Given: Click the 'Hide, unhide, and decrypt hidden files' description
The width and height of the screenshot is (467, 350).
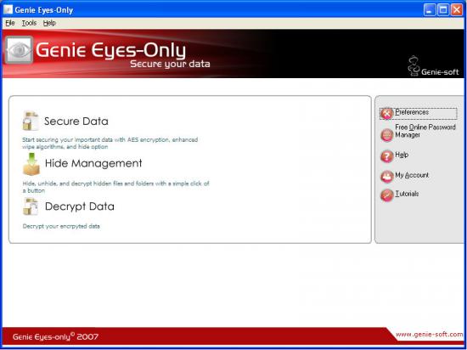Looking at the screenshot, I should click(x=115, y=187).
